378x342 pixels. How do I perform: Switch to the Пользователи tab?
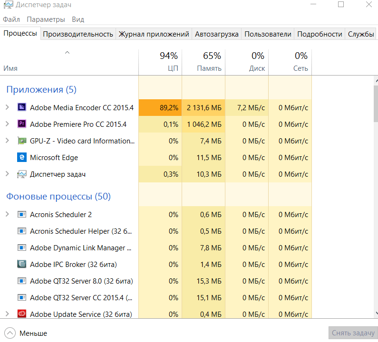point(268,34)
